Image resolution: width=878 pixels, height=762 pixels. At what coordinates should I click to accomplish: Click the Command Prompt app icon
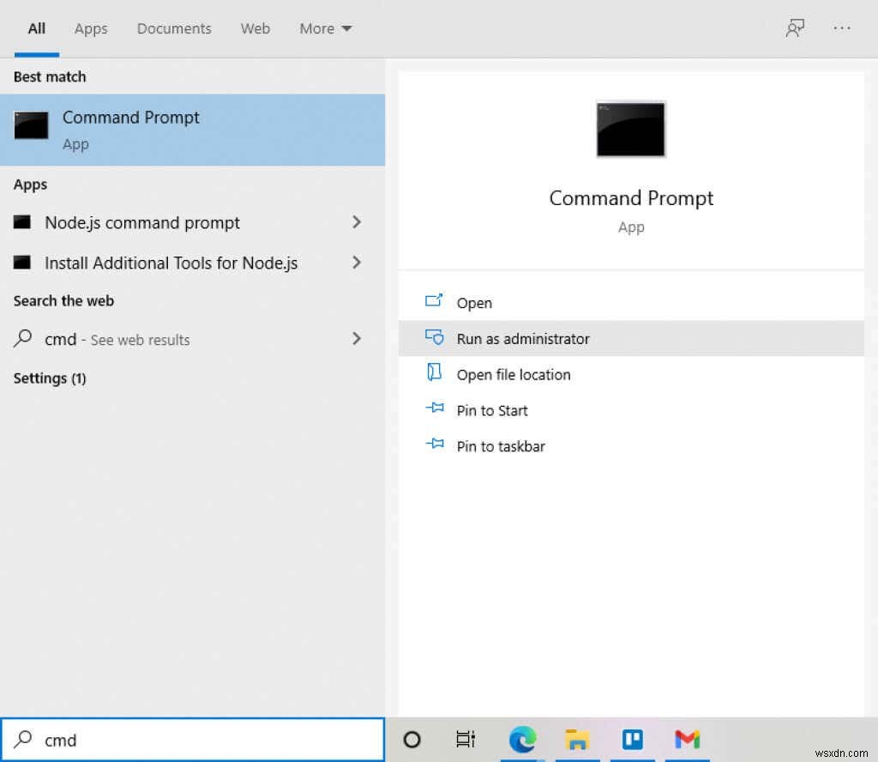pyautogui.click(x=31, y=125)
